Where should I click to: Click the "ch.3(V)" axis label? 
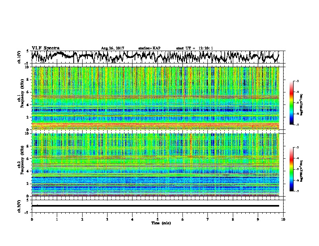tap(19, 206)
